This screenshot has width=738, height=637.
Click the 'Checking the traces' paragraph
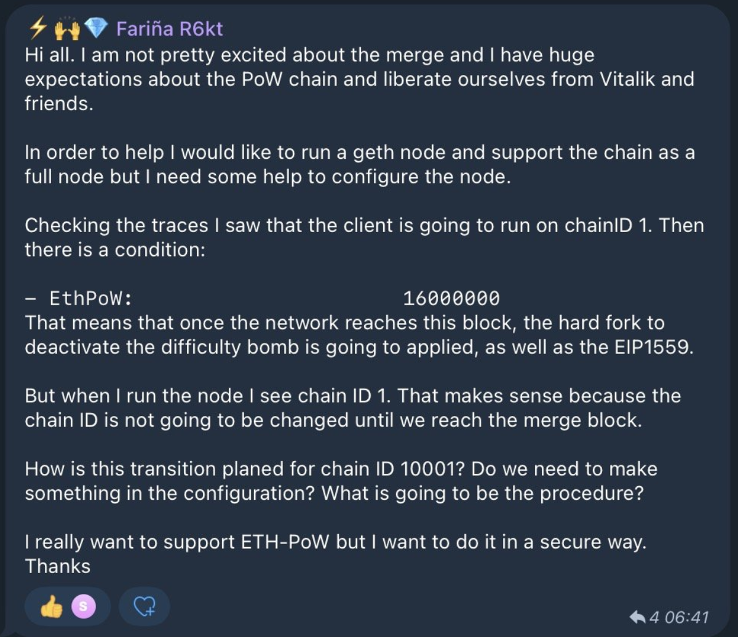[x=364, y=225]
